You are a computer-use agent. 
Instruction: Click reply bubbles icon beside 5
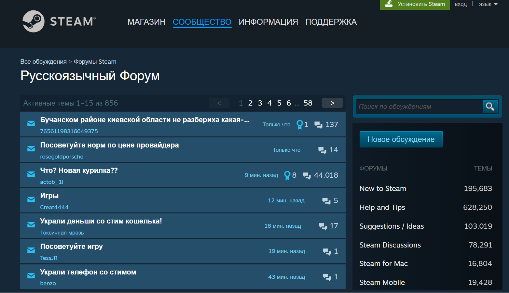326,201
